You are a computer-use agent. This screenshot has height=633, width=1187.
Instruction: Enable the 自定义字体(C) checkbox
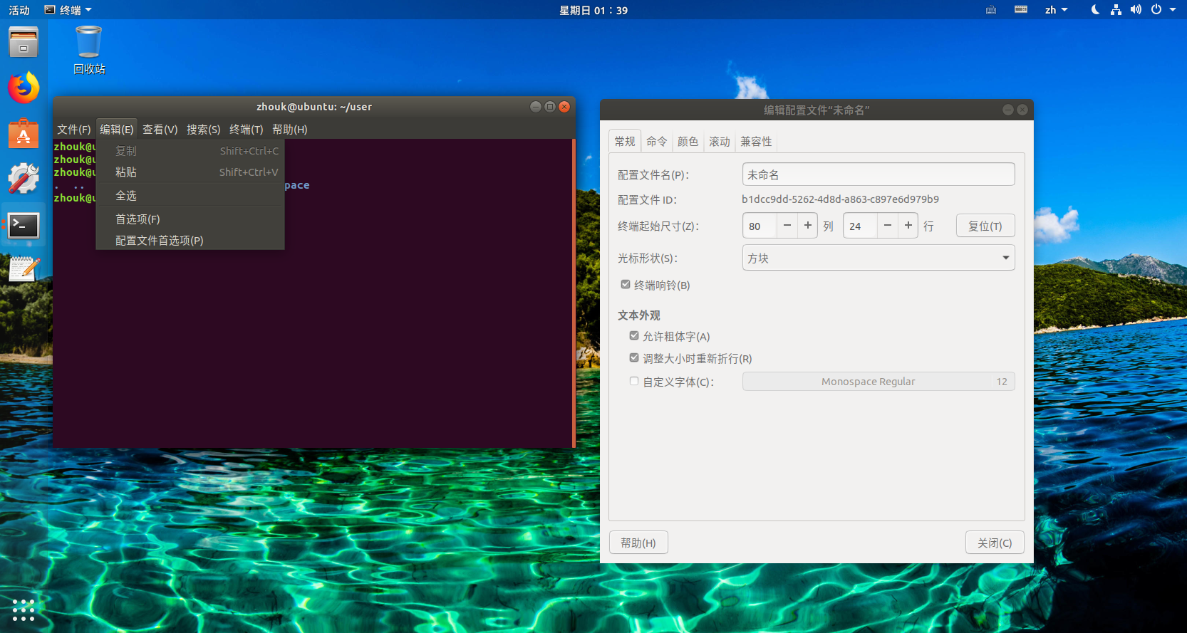point(634,381)
